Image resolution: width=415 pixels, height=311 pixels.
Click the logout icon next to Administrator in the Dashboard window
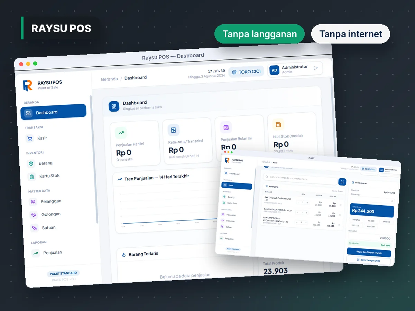315,68
